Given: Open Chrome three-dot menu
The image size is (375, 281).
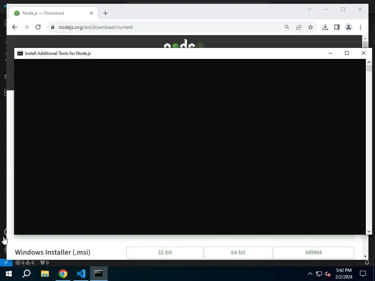Looking at the screenshot, I should (360, 27).
